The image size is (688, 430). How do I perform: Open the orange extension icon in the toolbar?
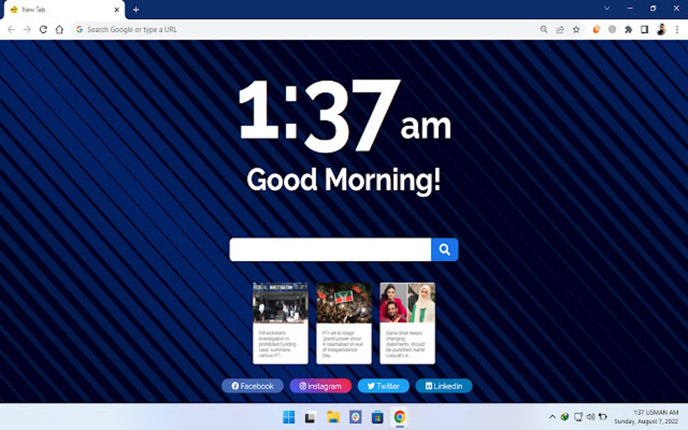(597, 29)
